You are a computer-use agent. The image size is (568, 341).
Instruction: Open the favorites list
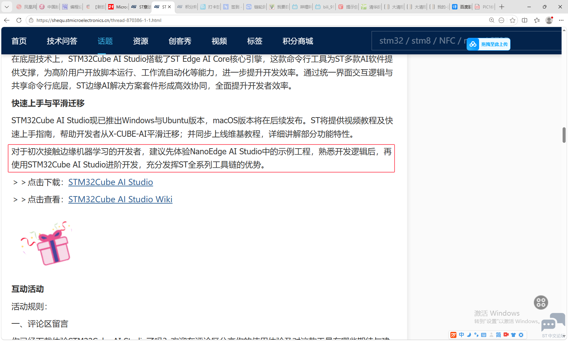pyautogui.click(x=537, y=20)
